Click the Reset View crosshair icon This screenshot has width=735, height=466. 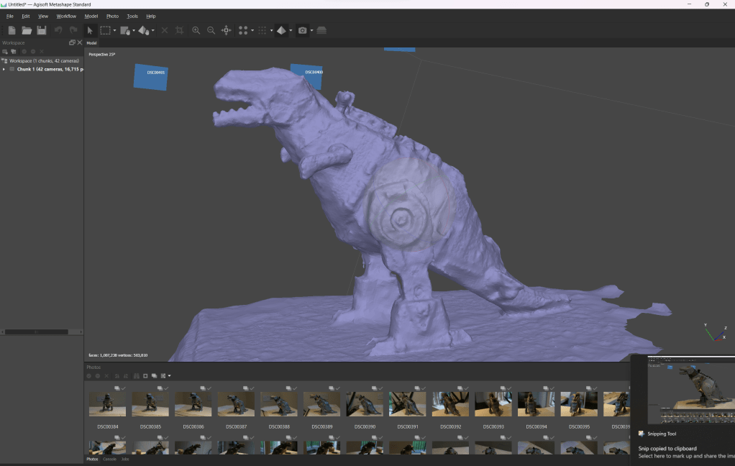tap(225, 30)
